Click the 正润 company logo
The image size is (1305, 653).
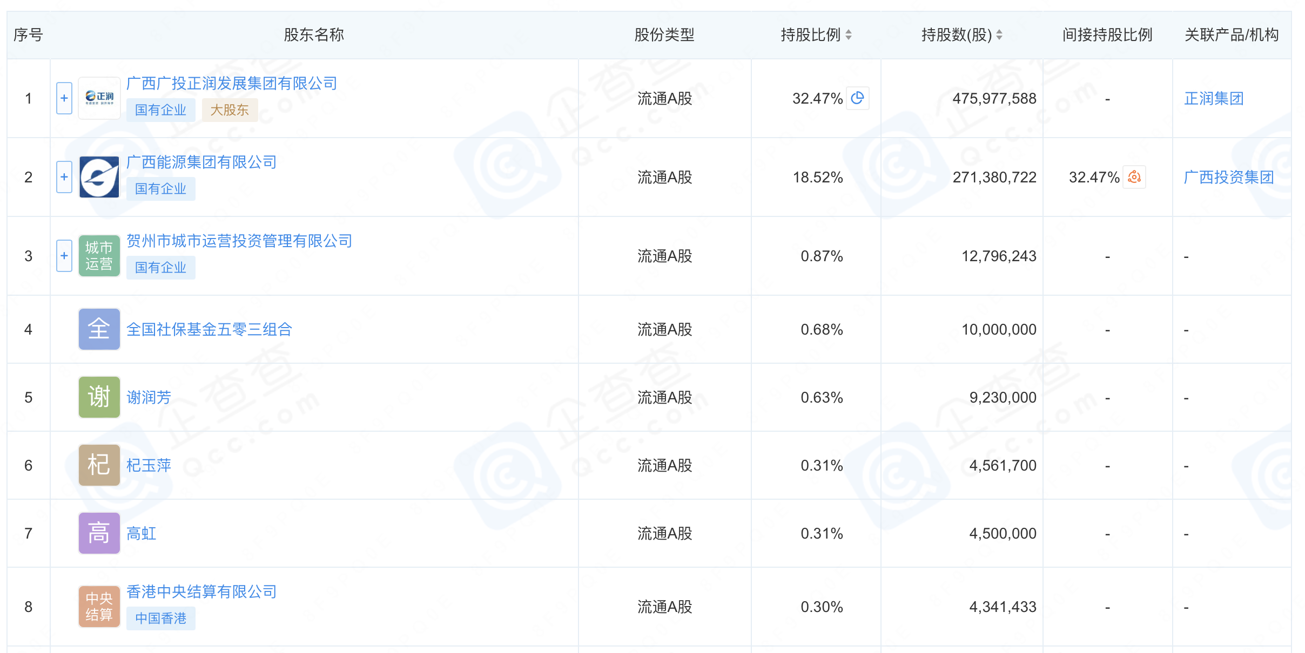(x=99, y=98)
